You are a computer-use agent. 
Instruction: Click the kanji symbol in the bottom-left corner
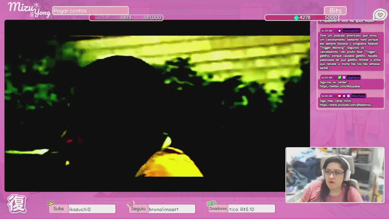click(x=17, y=203)
